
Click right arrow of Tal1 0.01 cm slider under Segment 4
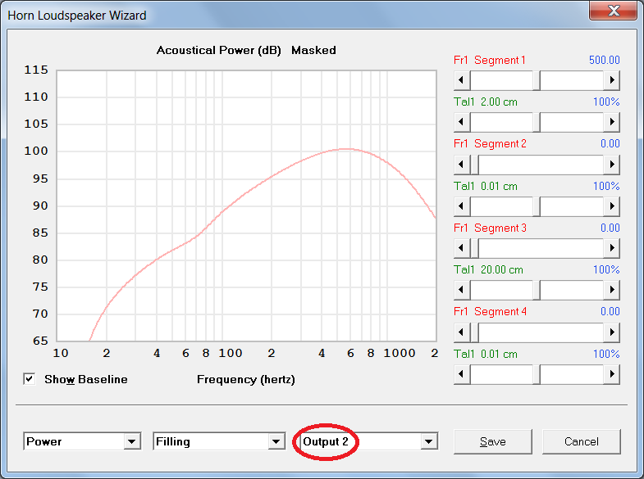611,374
